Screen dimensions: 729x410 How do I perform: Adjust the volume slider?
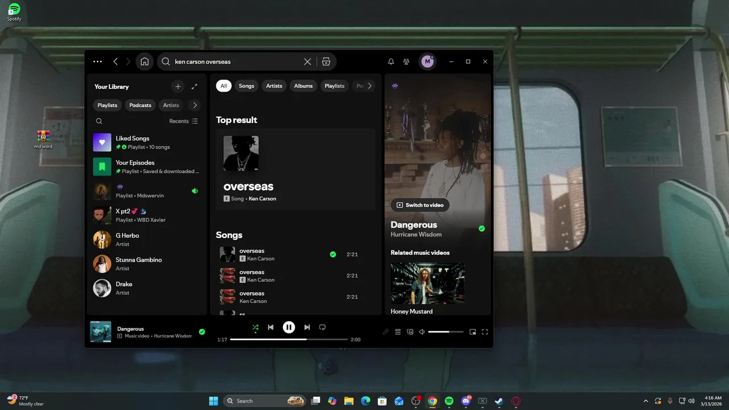point(446,332)
